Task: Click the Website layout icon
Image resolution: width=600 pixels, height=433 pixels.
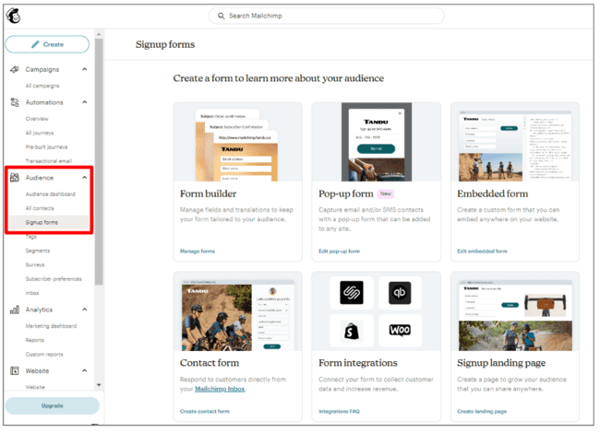Action: click(15, 370)
